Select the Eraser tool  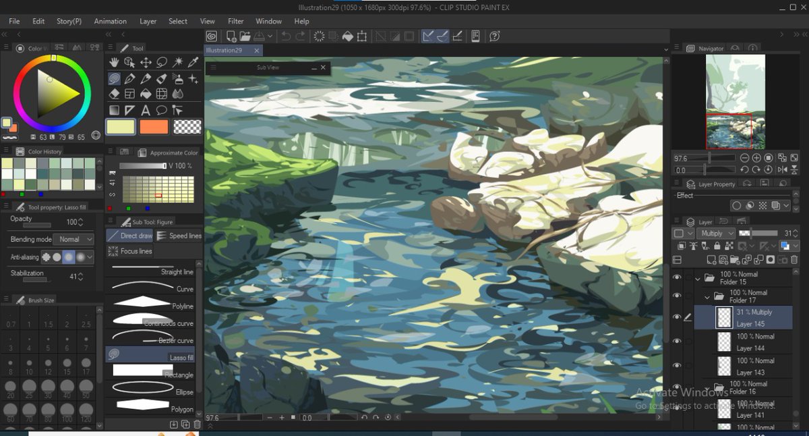point(114,94)
